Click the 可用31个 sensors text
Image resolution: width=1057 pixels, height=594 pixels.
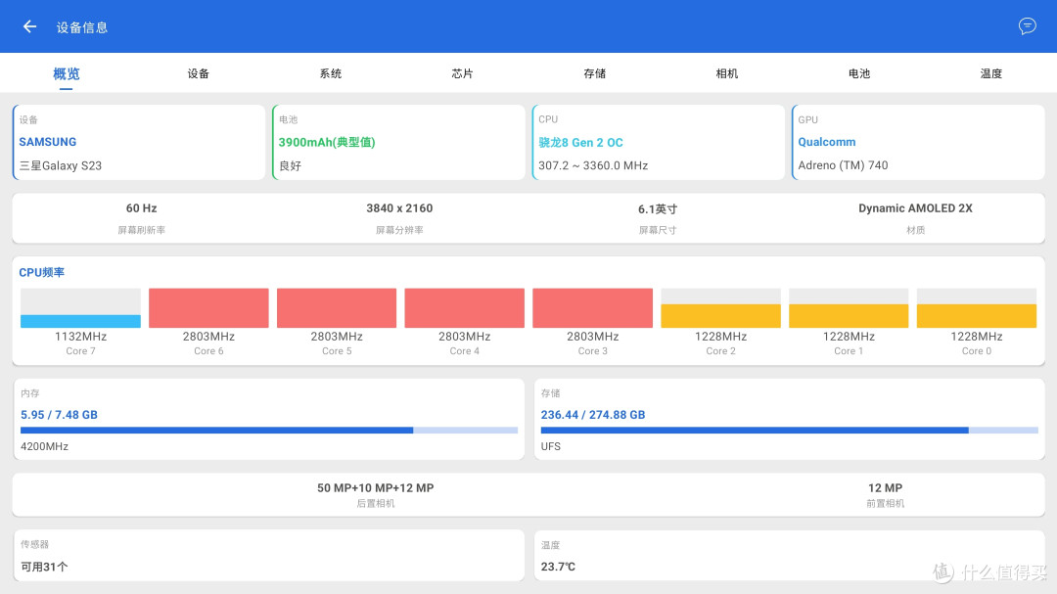[x=44, y=567]
